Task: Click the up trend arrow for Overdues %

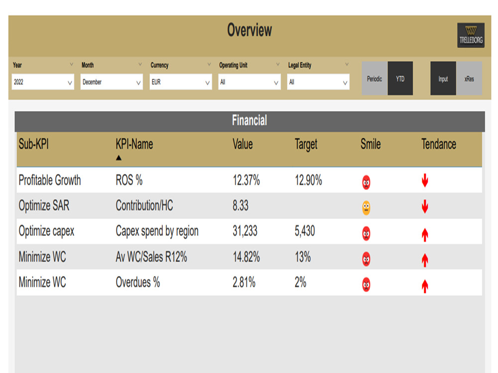Action: (x=424, y=283)
